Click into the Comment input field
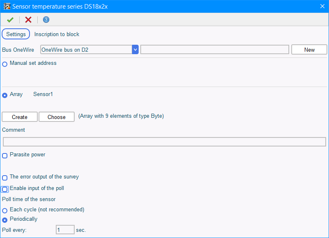Image resolution: width=329 pixels, height=238 pixels. [164, 142]
